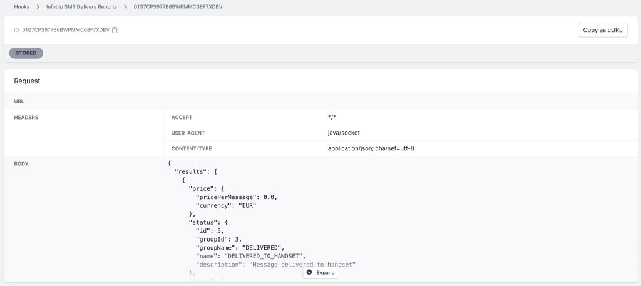Click the chevron icon inside Expand button

[x=309, y=273]
